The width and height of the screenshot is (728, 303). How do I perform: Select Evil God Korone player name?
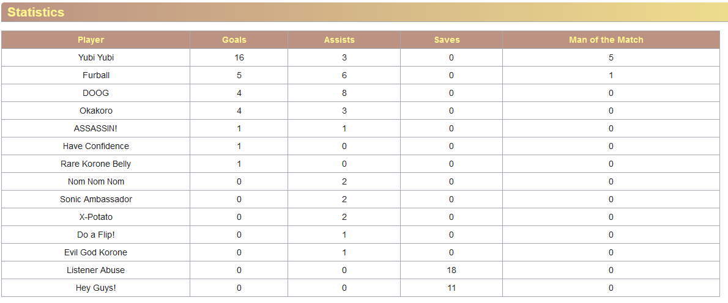click(x=95, y=252)
